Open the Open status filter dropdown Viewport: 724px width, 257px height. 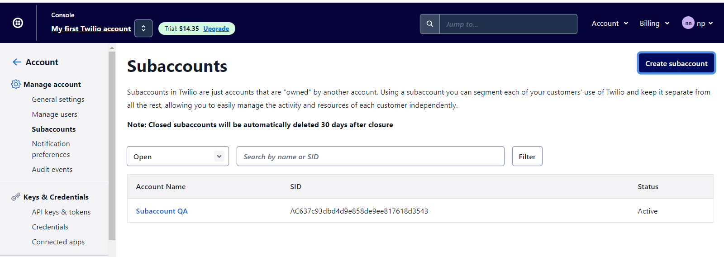point(178,157)
